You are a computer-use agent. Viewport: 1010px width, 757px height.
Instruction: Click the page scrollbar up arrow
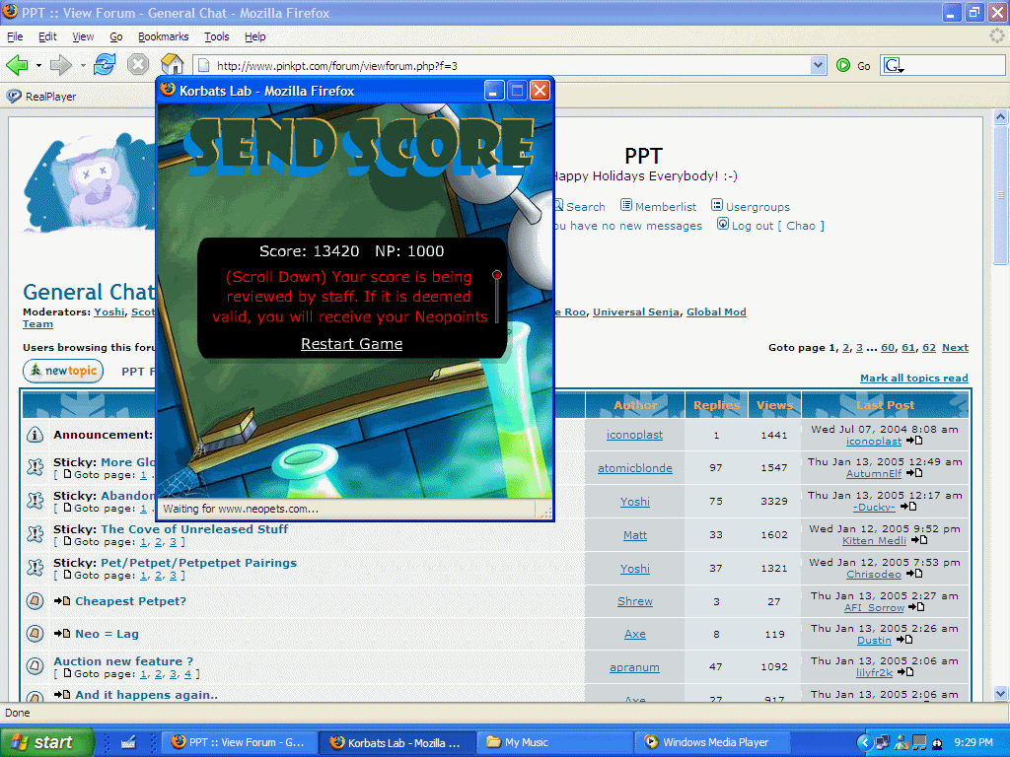(x=1000, y=116)
